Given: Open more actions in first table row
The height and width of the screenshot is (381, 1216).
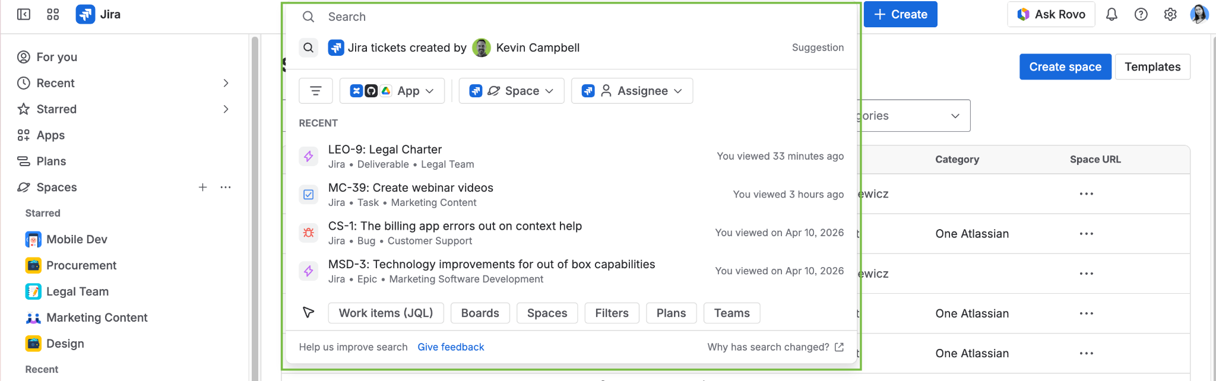Looking at the screenshot, I should [1087, 194].
